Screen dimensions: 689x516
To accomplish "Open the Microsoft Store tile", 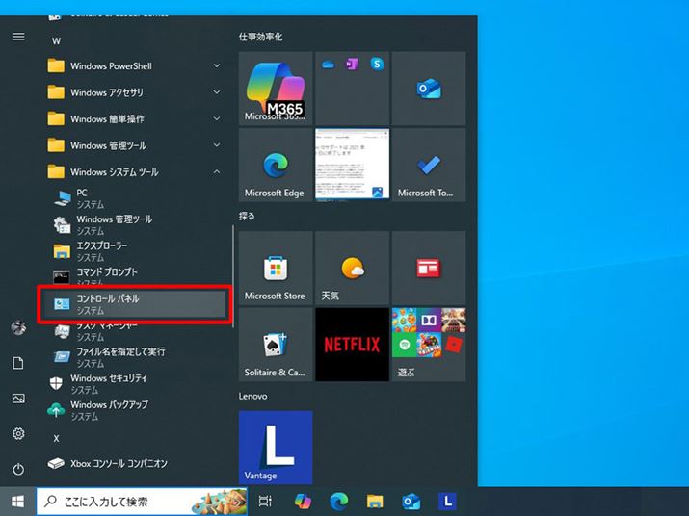I will [276, 268].
